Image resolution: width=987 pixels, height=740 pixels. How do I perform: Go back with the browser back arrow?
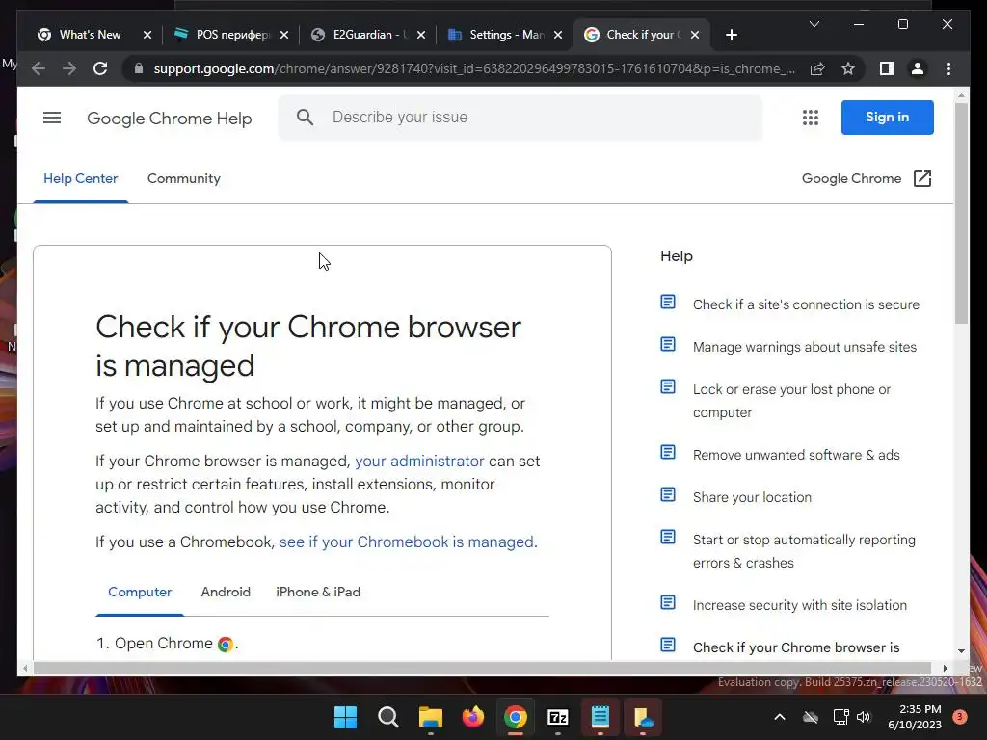pyautogui.click(x=39, y=68)
